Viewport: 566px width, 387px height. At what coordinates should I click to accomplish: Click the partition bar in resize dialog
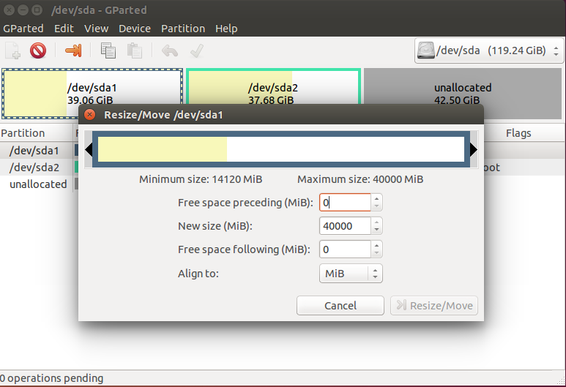coord(281,149)
